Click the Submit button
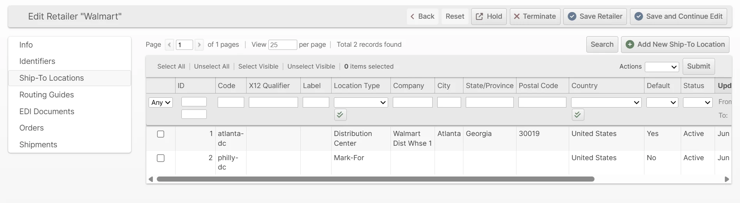 [699, 66]
